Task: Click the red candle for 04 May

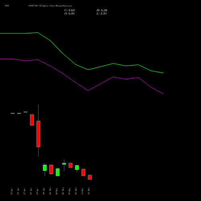Action: [51, 170]
